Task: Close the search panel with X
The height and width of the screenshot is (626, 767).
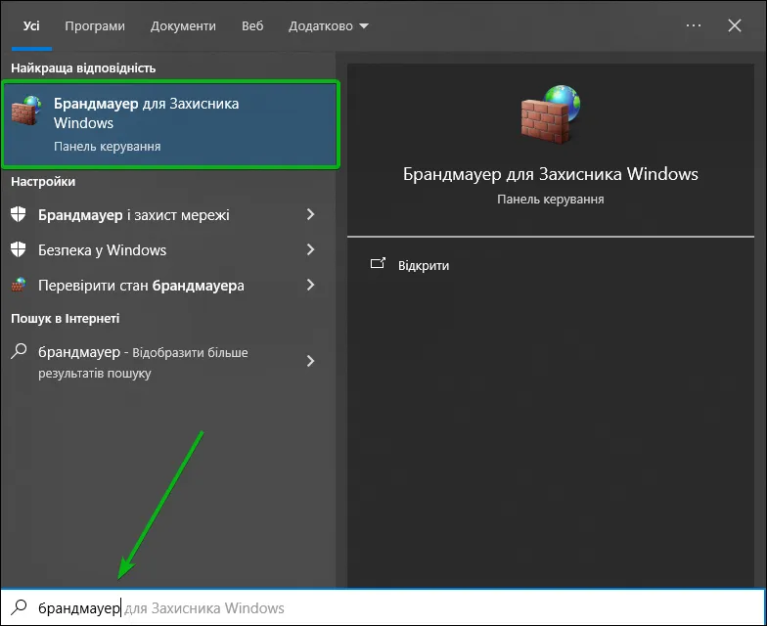Action: coord(734,25)
